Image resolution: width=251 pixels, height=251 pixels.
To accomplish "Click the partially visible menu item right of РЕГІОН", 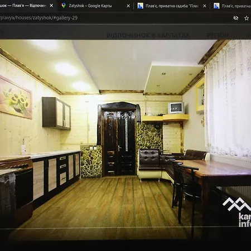I will (248, 35).
